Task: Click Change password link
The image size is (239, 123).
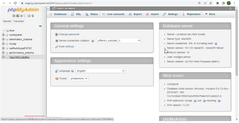Action: (x=69, y=35)
